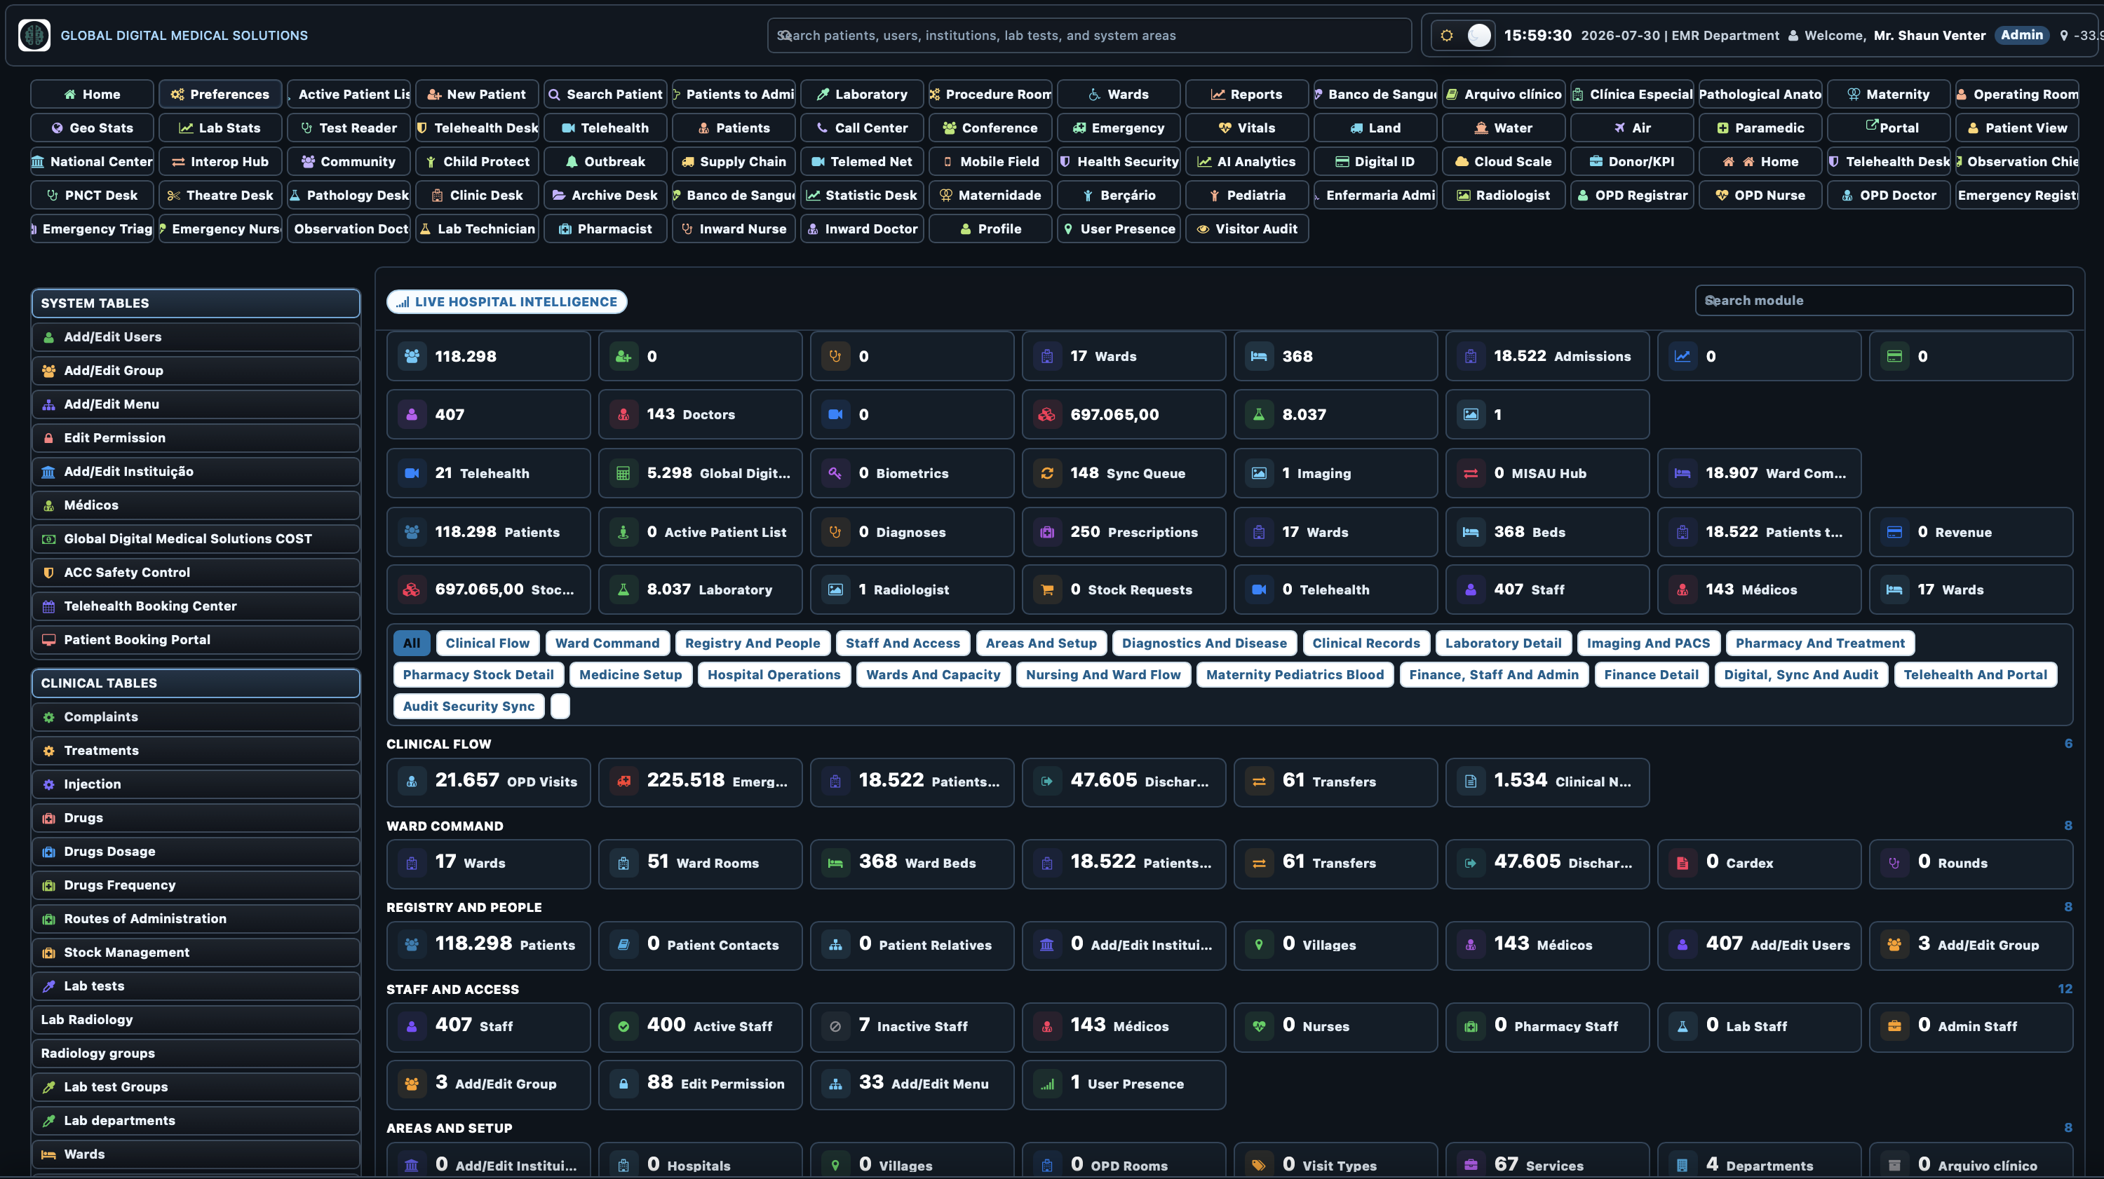The width and height of the screenshot is (2104, 1179).
Task: Click the 250 Prescriptions card icon
Action: click(1047, 531)
